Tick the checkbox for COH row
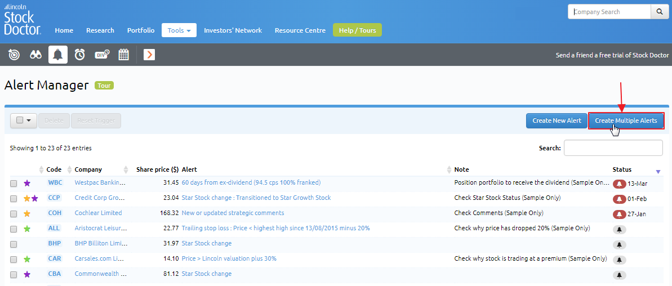The height and width of the screenshot is (286, 672). coord(14,213)
